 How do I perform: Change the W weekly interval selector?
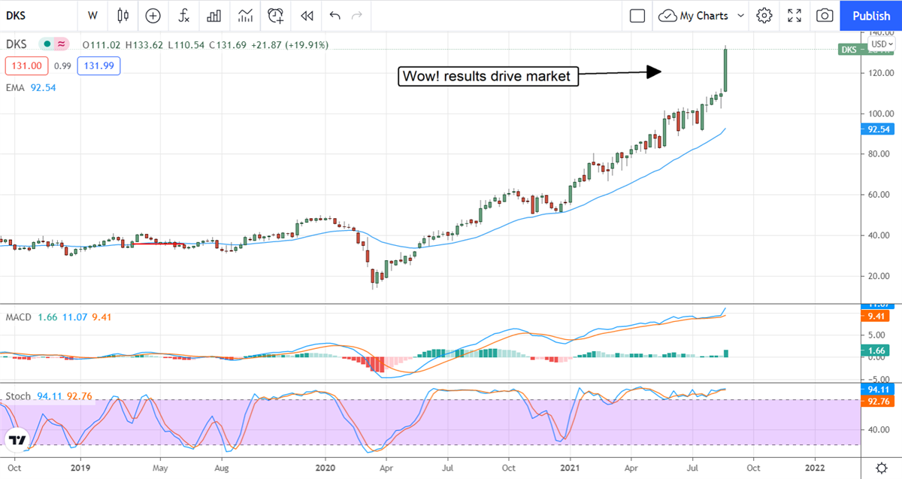tap(92, 15)
